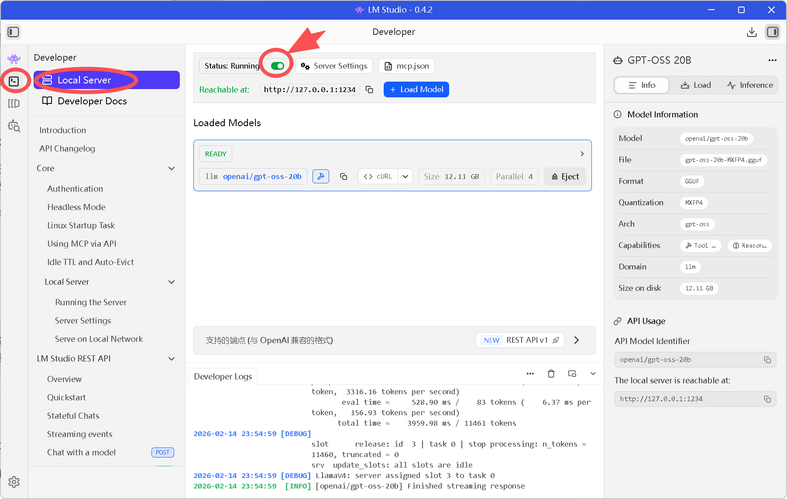The image size is (787, 499).
Task: Expand the loaded model card chevron
Action: (x=582, y=154)
